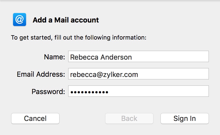The image size is (220, 135).
Task: Click the Password field label
Action: coord(48,92)
